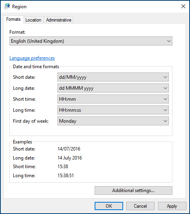Go to the Administrative tab

coord(59,20)
